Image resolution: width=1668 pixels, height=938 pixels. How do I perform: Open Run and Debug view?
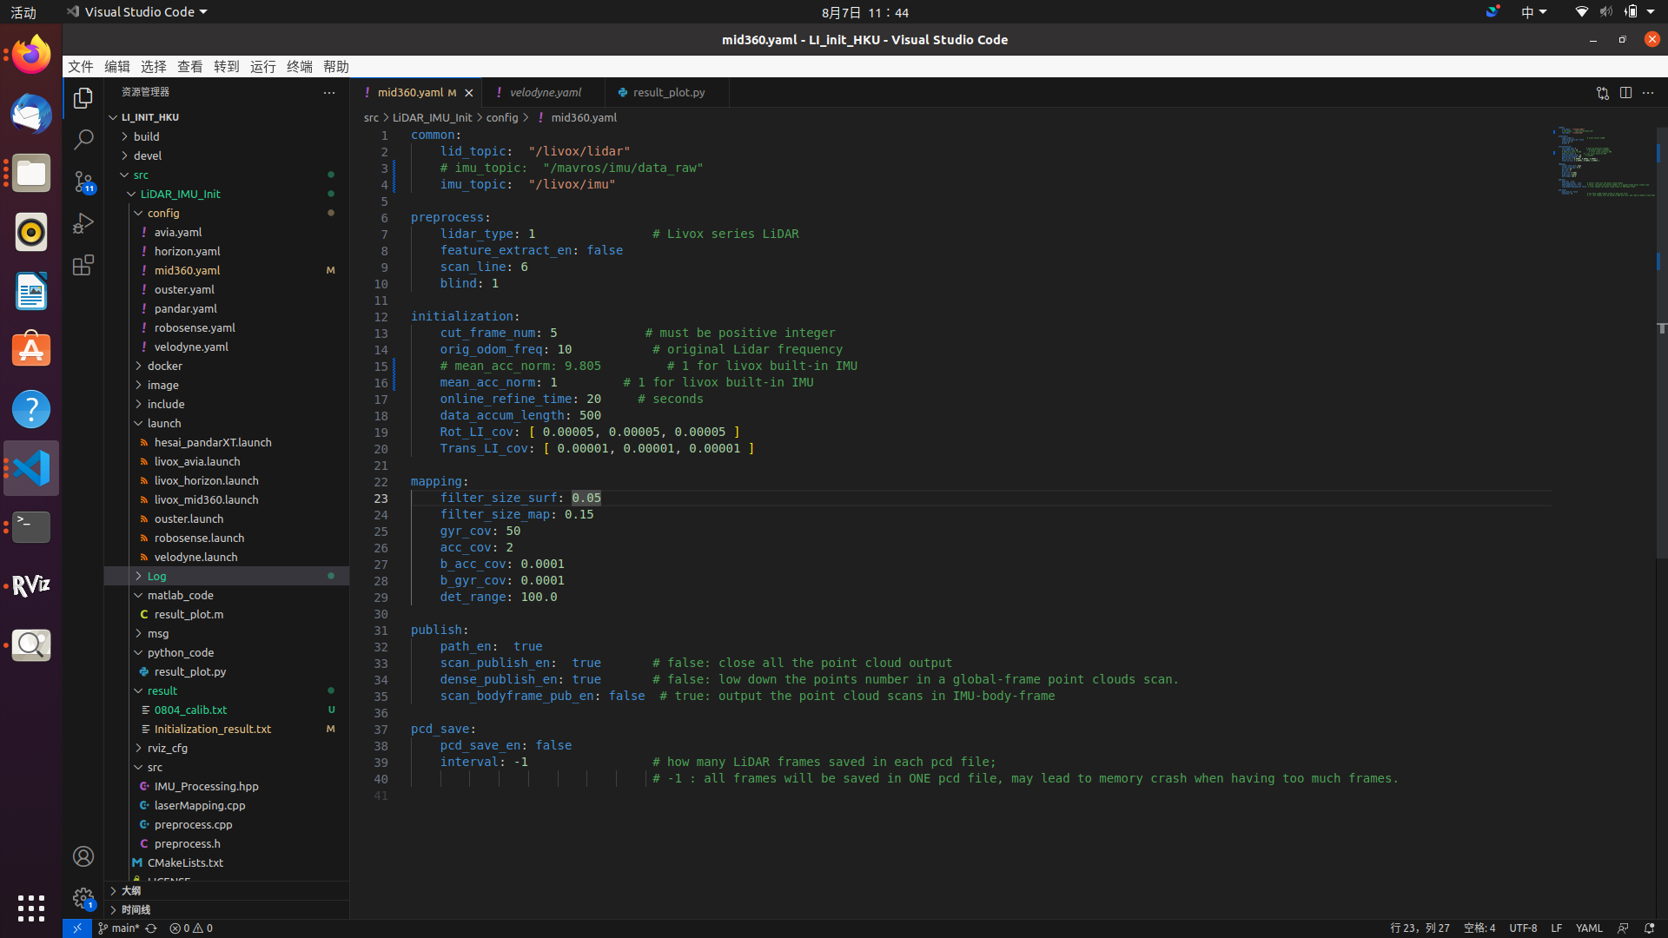pos(83,223)
